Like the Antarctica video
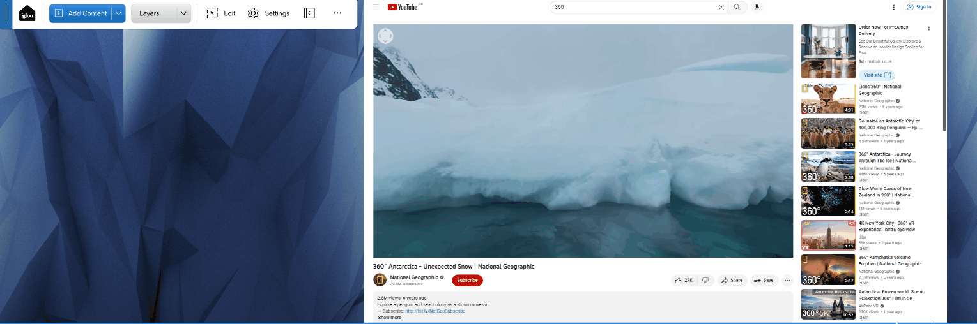 coord(684,280)
